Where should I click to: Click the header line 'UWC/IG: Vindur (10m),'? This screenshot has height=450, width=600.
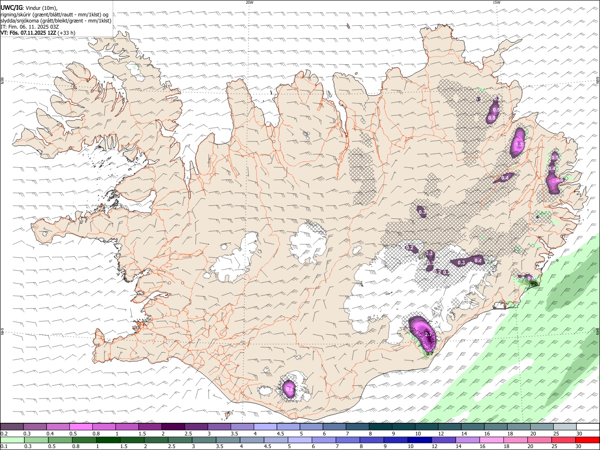click(x=29, y=7)
